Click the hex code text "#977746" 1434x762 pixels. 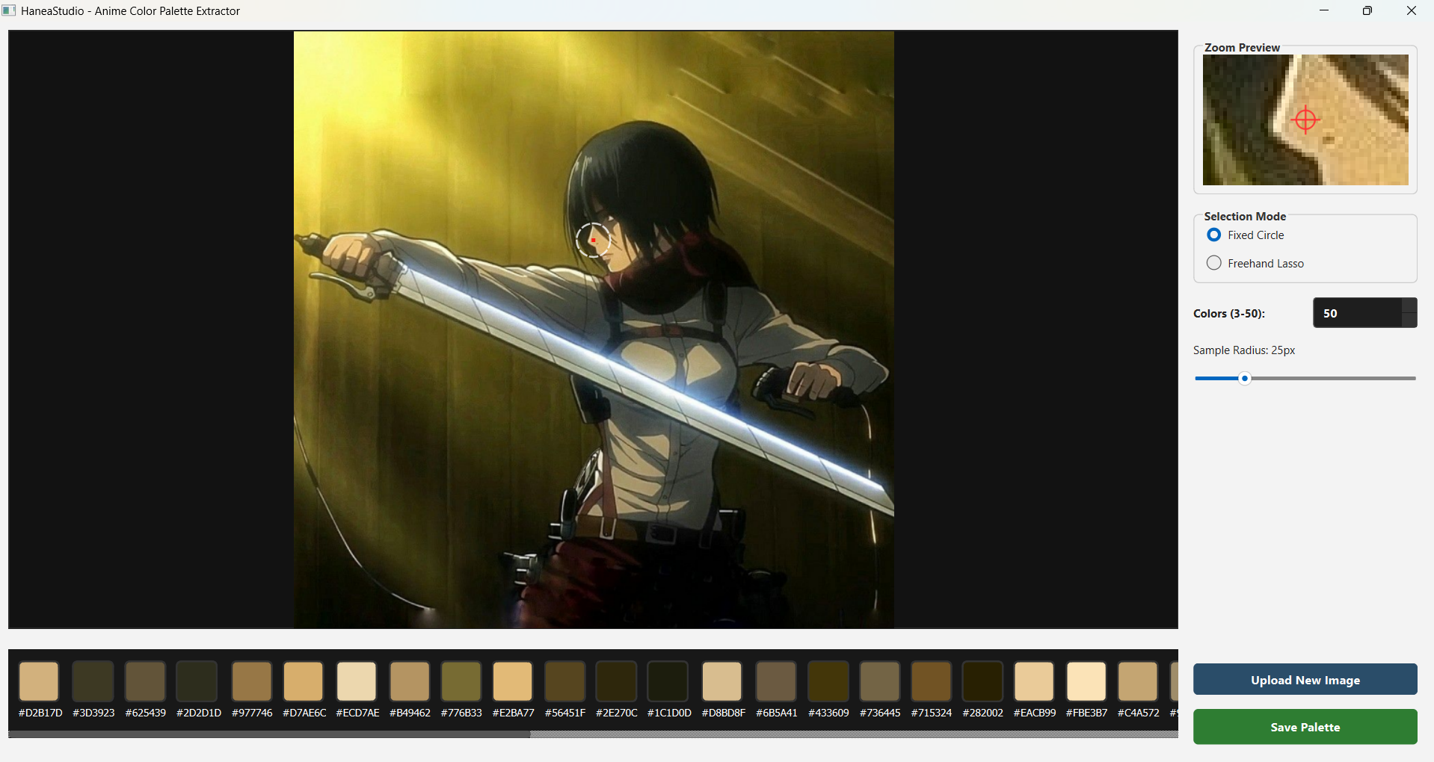[252, 713]
